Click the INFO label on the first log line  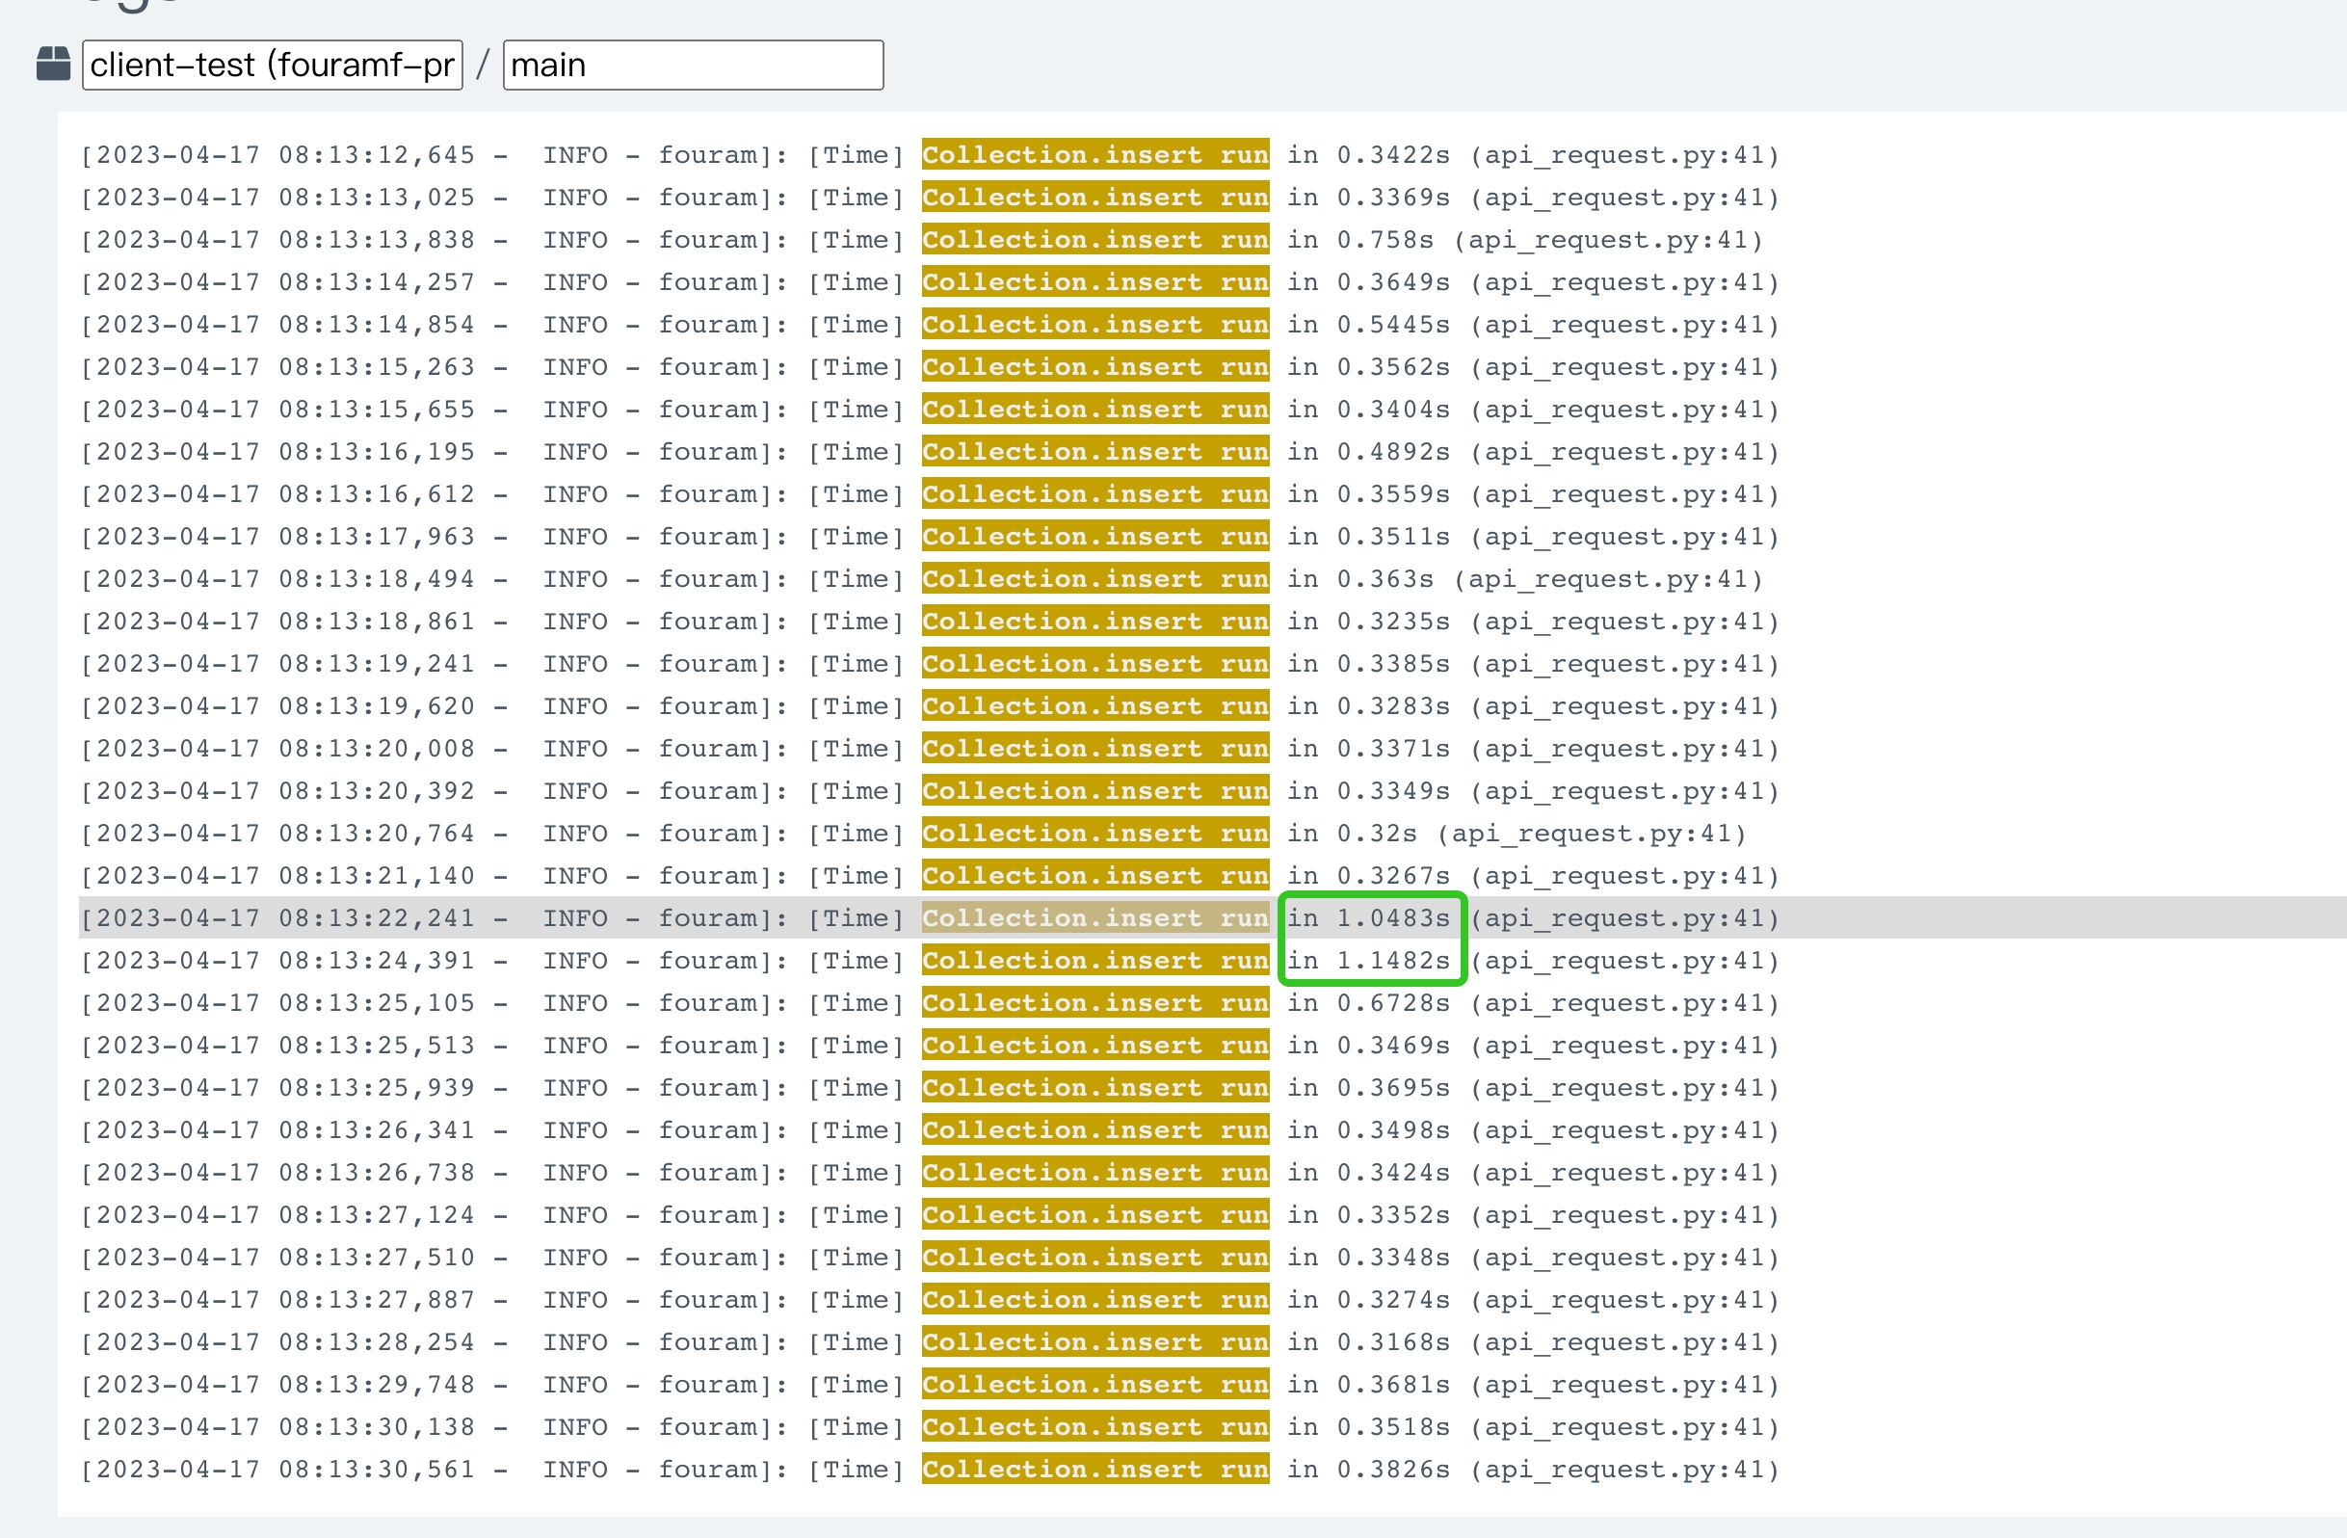point(575,155)
